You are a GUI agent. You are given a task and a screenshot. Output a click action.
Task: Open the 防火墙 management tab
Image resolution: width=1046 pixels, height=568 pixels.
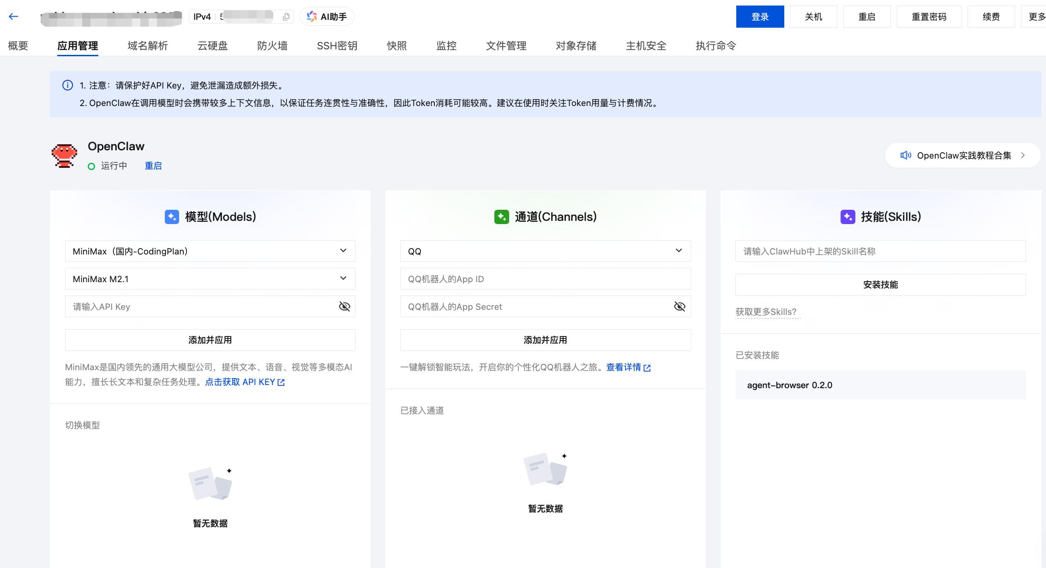click(272, 46)
